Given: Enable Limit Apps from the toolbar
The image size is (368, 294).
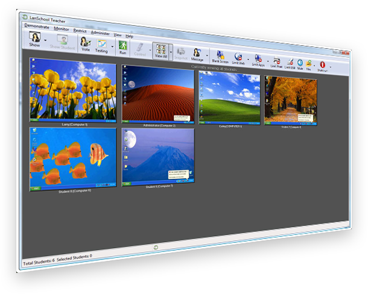Looking at the screenshot, I should pyautogui.click(x=258, y=58).
